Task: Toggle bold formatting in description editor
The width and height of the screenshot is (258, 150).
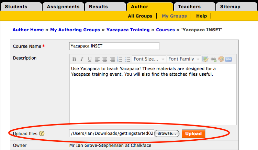Action: [74, 59]
